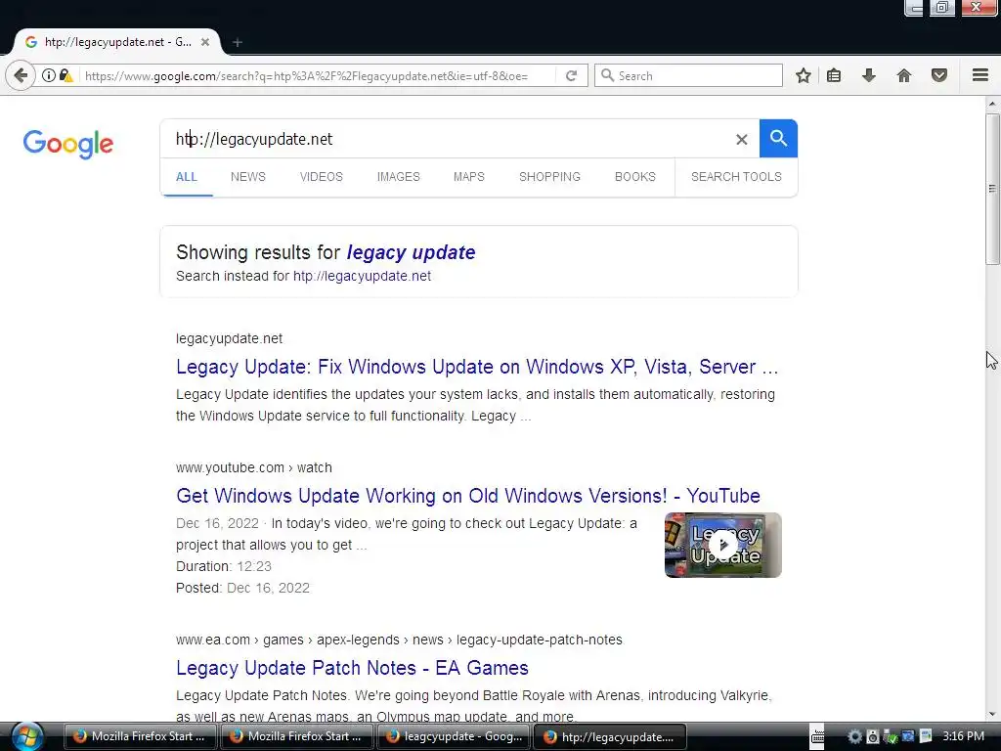The width and height of the screenshot is (1001, 751).
Task: Click the rightmost document tray icon before the clock
Action: 926,736
